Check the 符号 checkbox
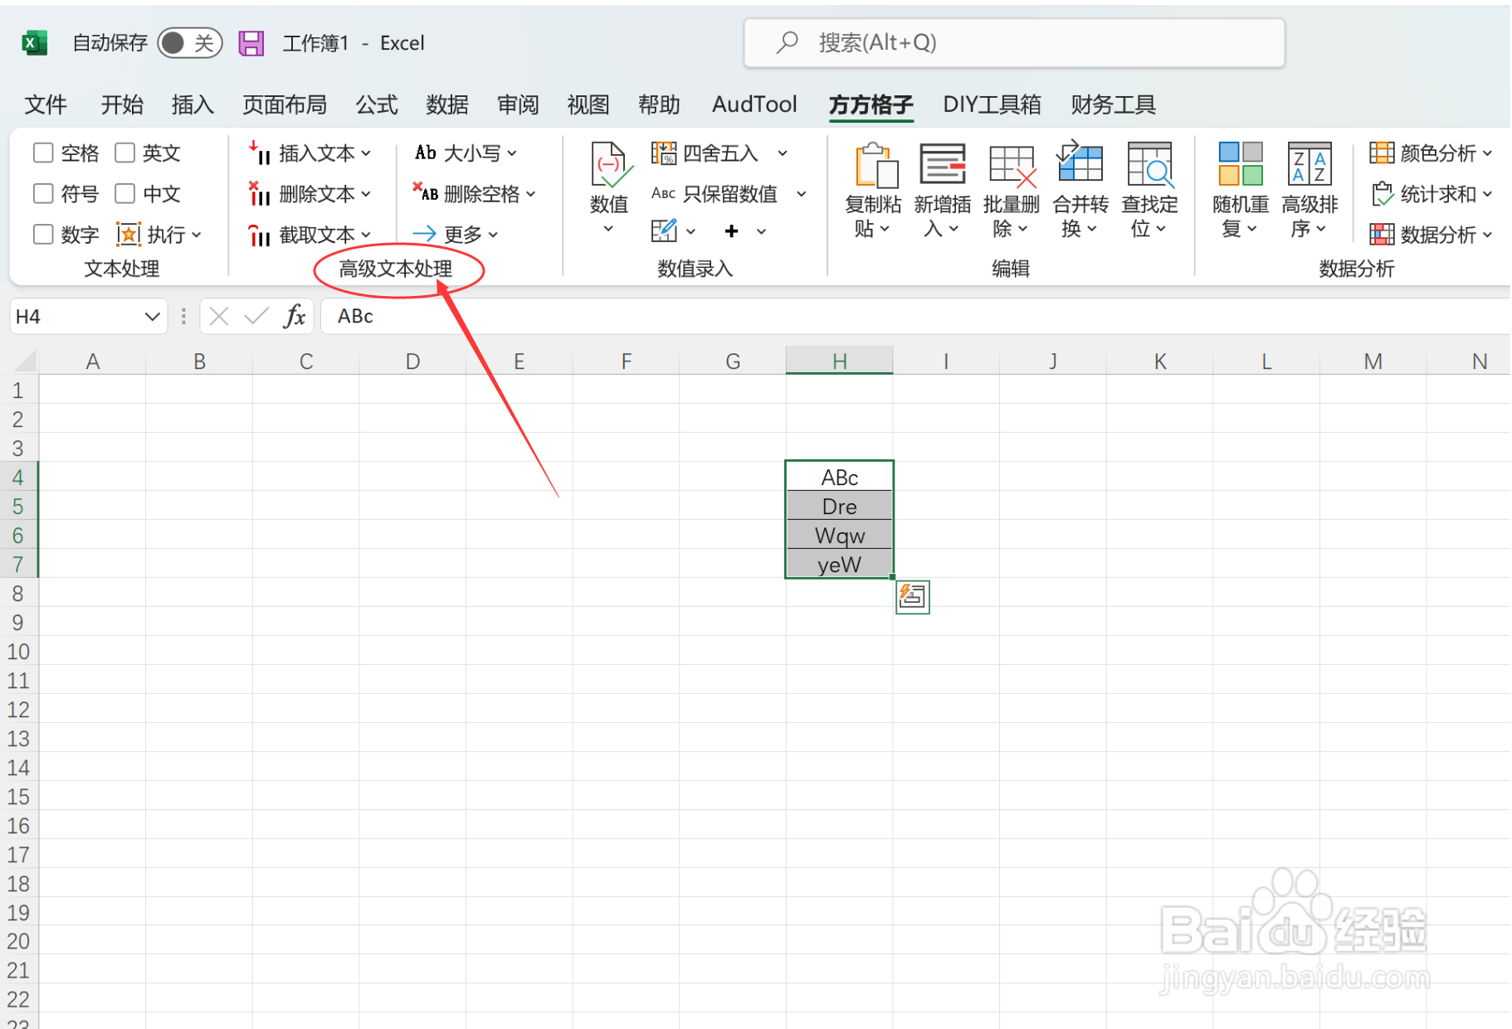Viewport: 1512px width, 1029px height. point(43,193)
